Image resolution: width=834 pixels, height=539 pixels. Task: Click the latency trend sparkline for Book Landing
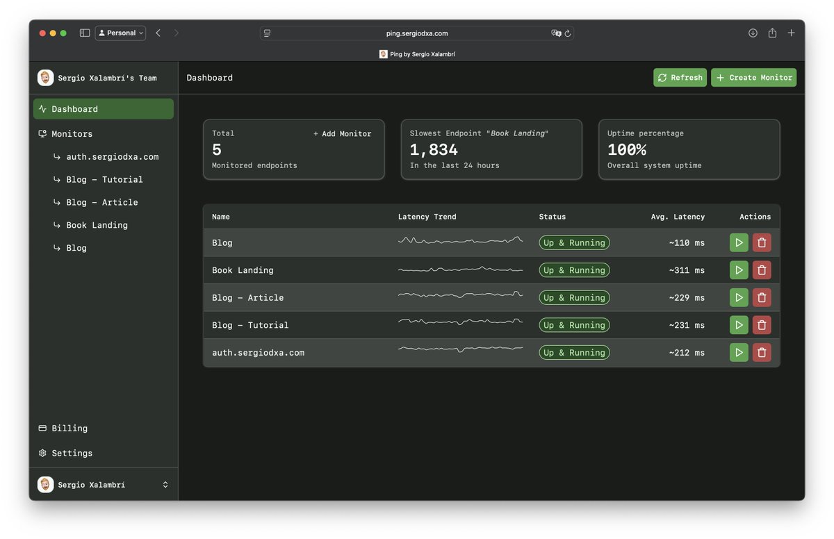click(460, 269)
